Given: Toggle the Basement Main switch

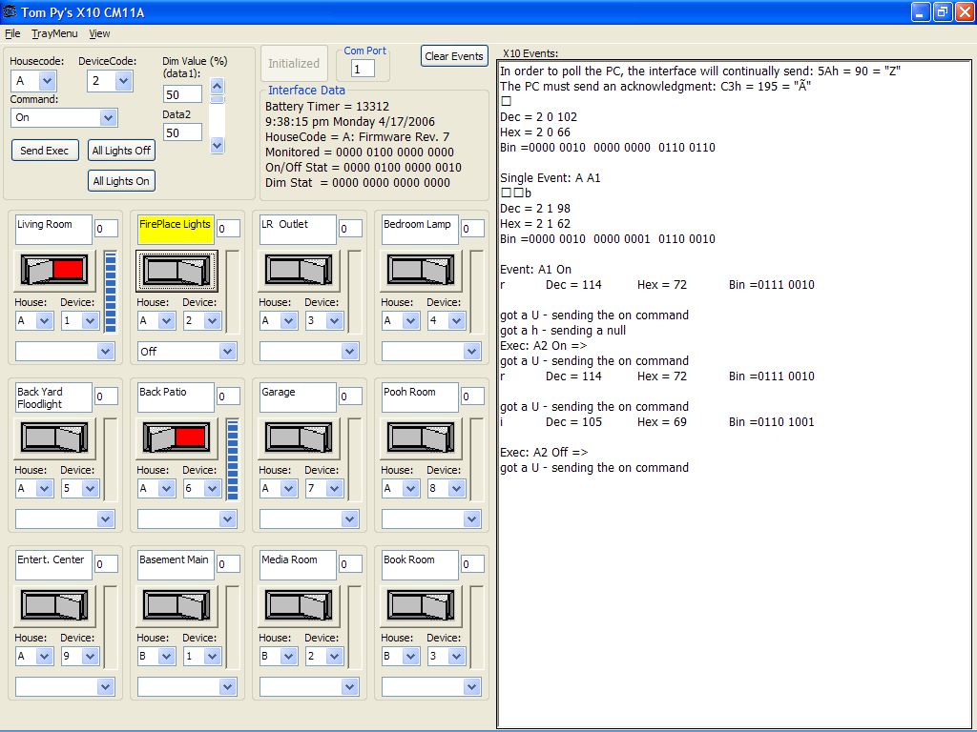Looking at the screenshot, I should 177,605.
